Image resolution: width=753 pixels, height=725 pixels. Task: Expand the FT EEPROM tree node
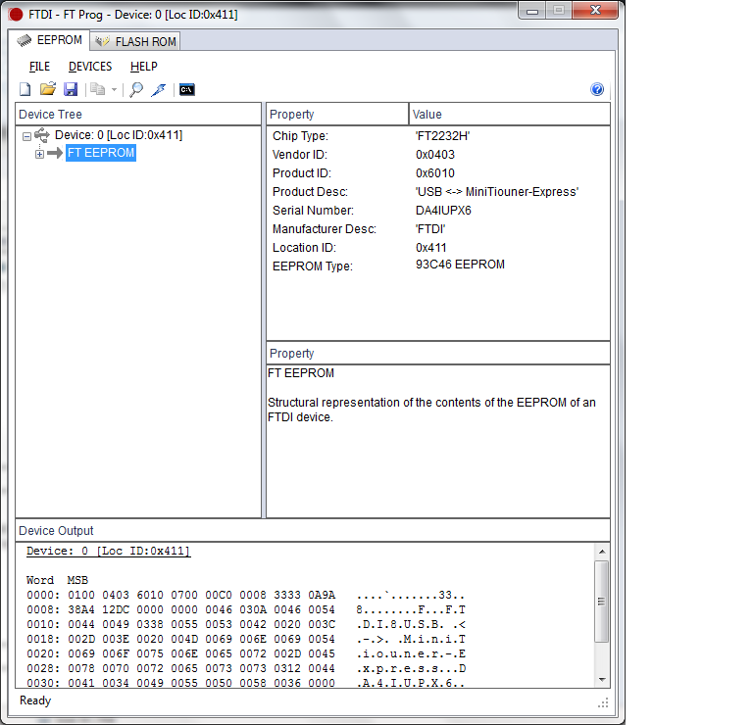tap(39, 154)
